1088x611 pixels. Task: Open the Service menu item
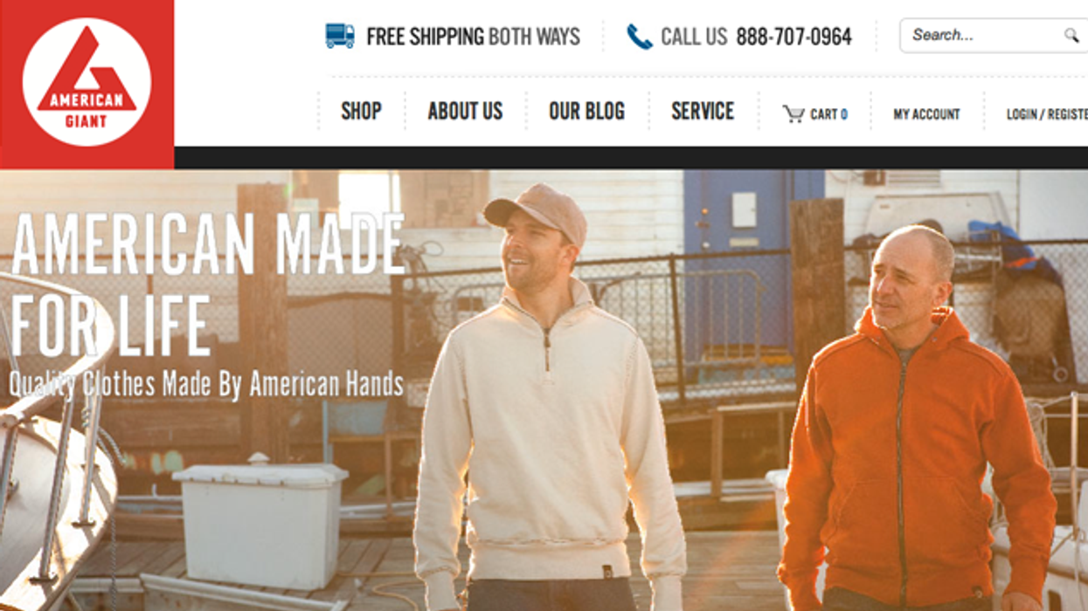703,112
